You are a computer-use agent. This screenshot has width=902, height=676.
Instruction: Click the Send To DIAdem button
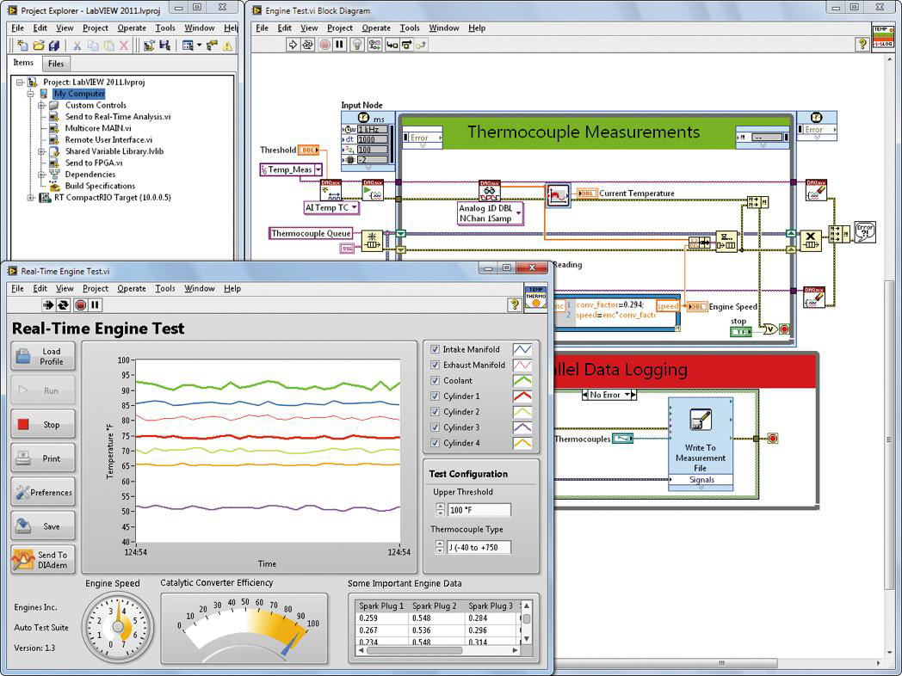(x=43, y=560)
